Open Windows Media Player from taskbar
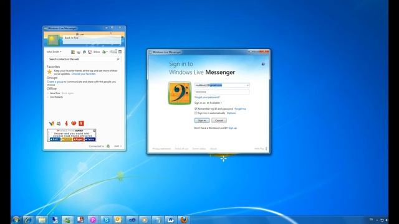Viewport: 399px width, 224px height. [145, 220]
